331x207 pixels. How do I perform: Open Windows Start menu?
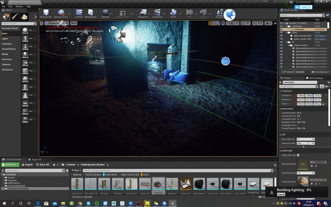4,203
